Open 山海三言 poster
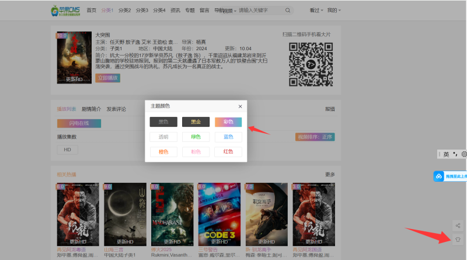Viewport: 467px width, 260px height. click(125, 214)
